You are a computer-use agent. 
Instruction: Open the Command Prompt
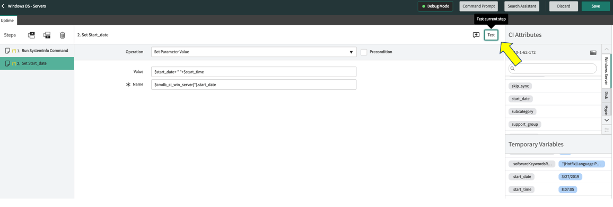(479, 6)
